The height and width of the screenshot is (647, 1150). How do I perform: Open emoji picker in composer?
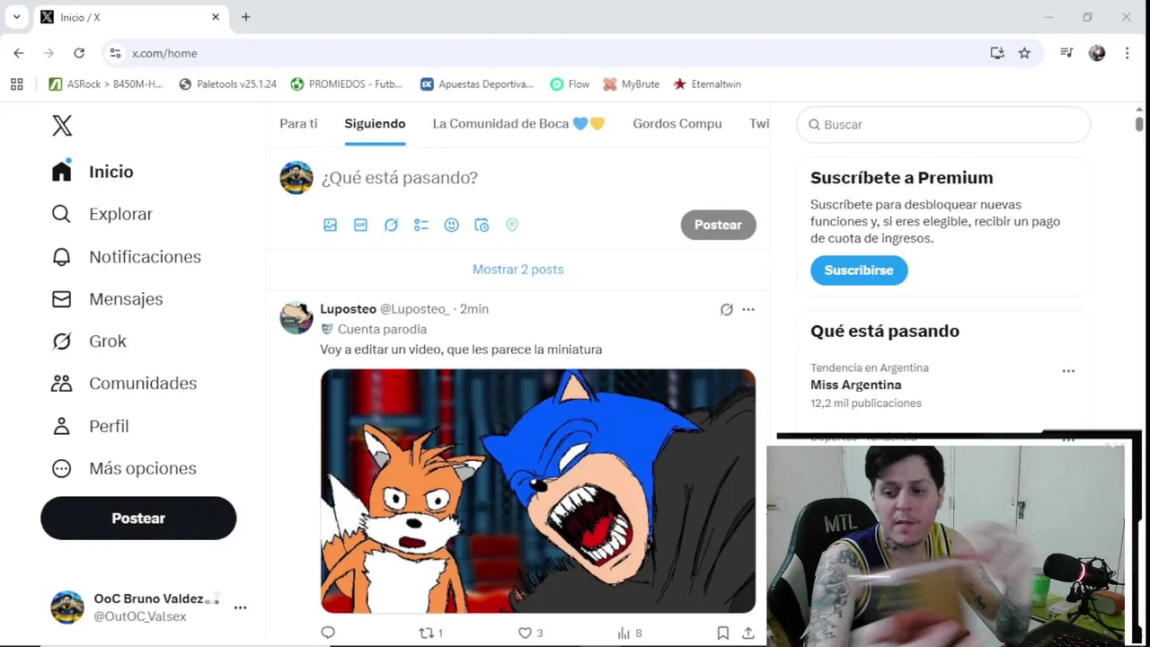[452, 226]
